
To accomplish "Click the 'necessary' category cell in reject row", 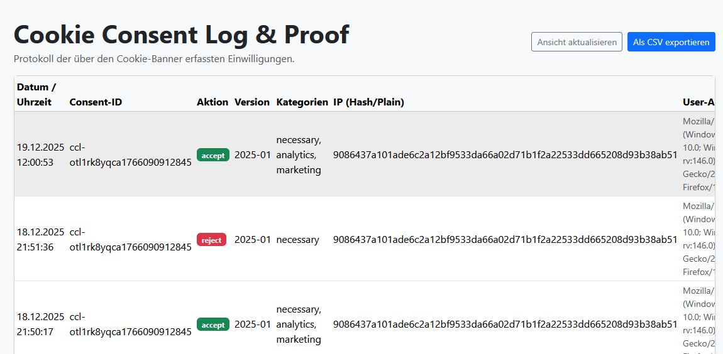I will coord(297,240).
